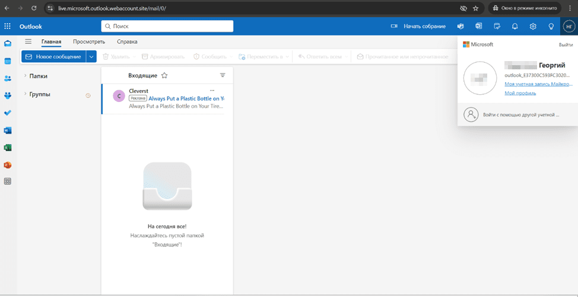Click Выйти sign out link
This screenshot has height=297, width=578.
(566, 44)
